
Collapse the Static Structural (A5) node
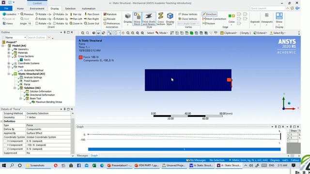point(9,74)
